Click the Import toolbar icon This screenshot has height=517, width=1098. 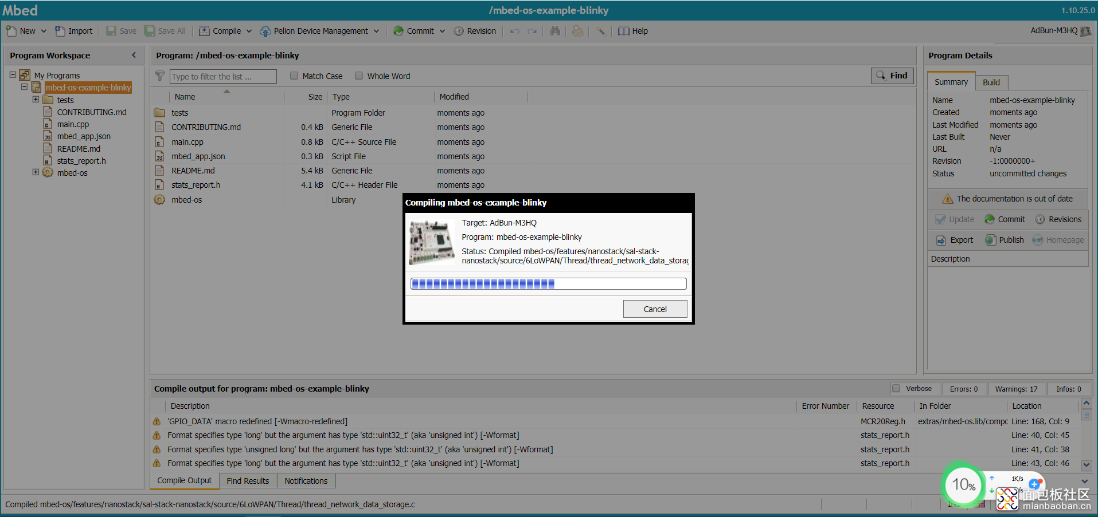click(x=60, y=31)
